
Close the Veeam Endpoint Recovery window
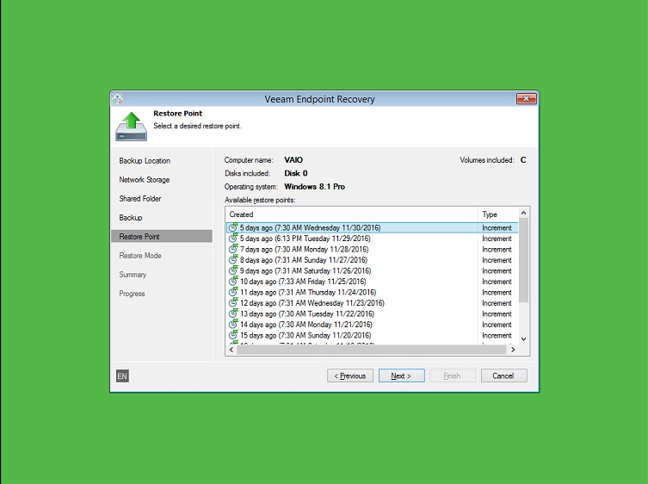pyautogui.click(x=526, y=98)
